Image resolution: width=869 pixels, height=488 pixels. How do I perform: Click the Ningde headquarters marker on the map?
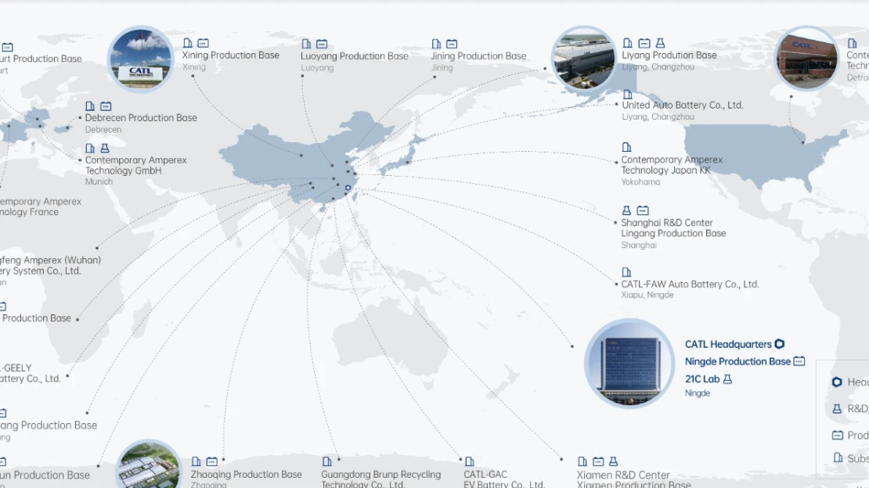[348, 188]
